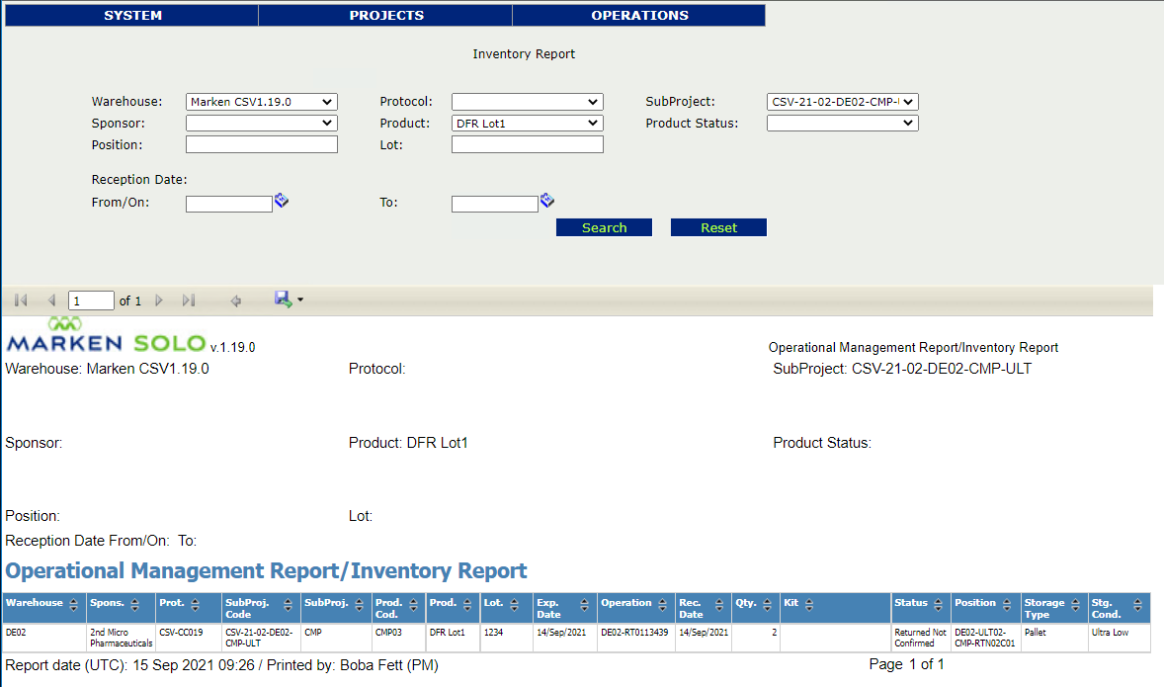Screen dimensions: 1164x687
Task: Open the Protocol dropdown
Action: (527, 102)
